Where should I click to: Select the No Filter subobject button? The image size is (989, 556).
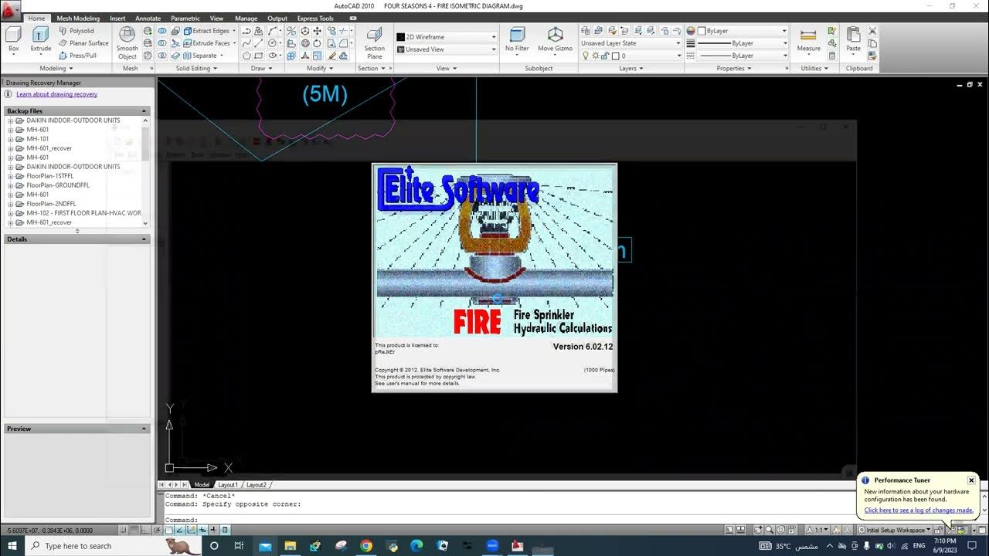[x=517, y=39]
